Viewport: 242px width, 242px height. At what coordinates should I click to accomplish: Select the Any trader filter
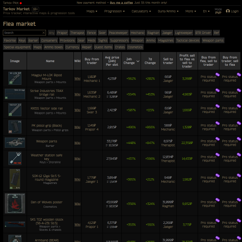coord(52,33)
